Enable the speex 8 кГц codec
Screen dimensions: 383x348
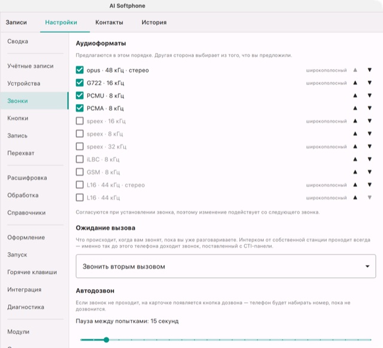pos(80,134)
